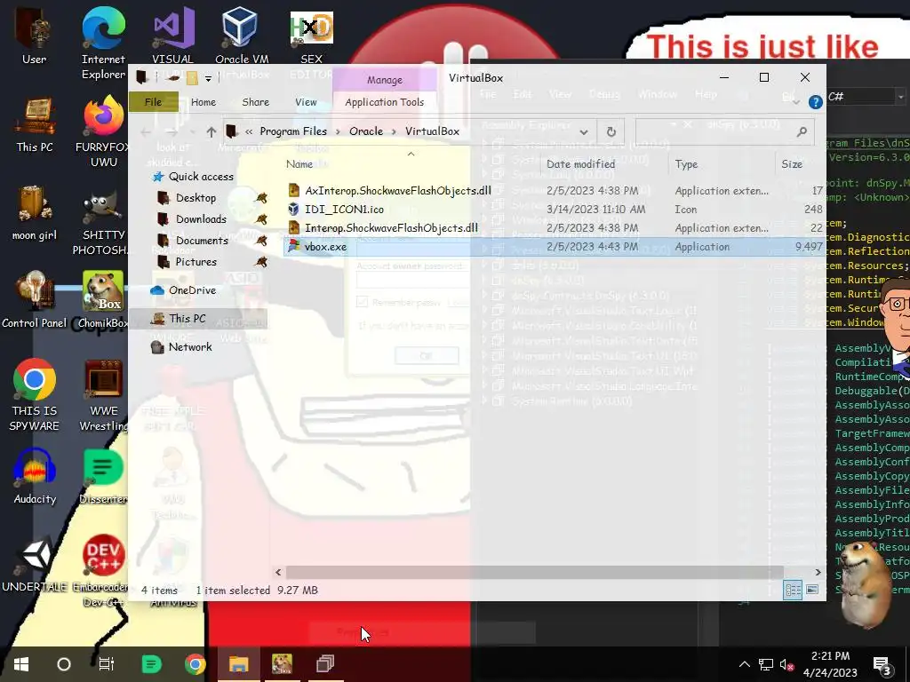Launch FURRYFOX UWU Firefox shortcut
This screenshot has width=910, height=682.
[x=103, y=132]
